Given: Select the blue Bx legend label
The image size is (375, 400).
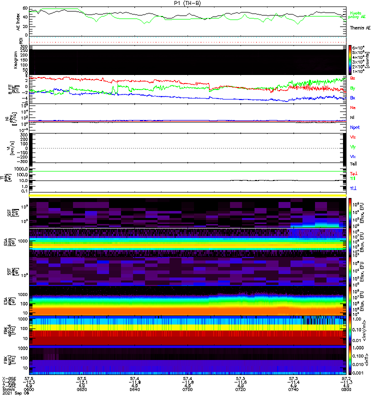Looking at the screenshot, I should 352,97.
